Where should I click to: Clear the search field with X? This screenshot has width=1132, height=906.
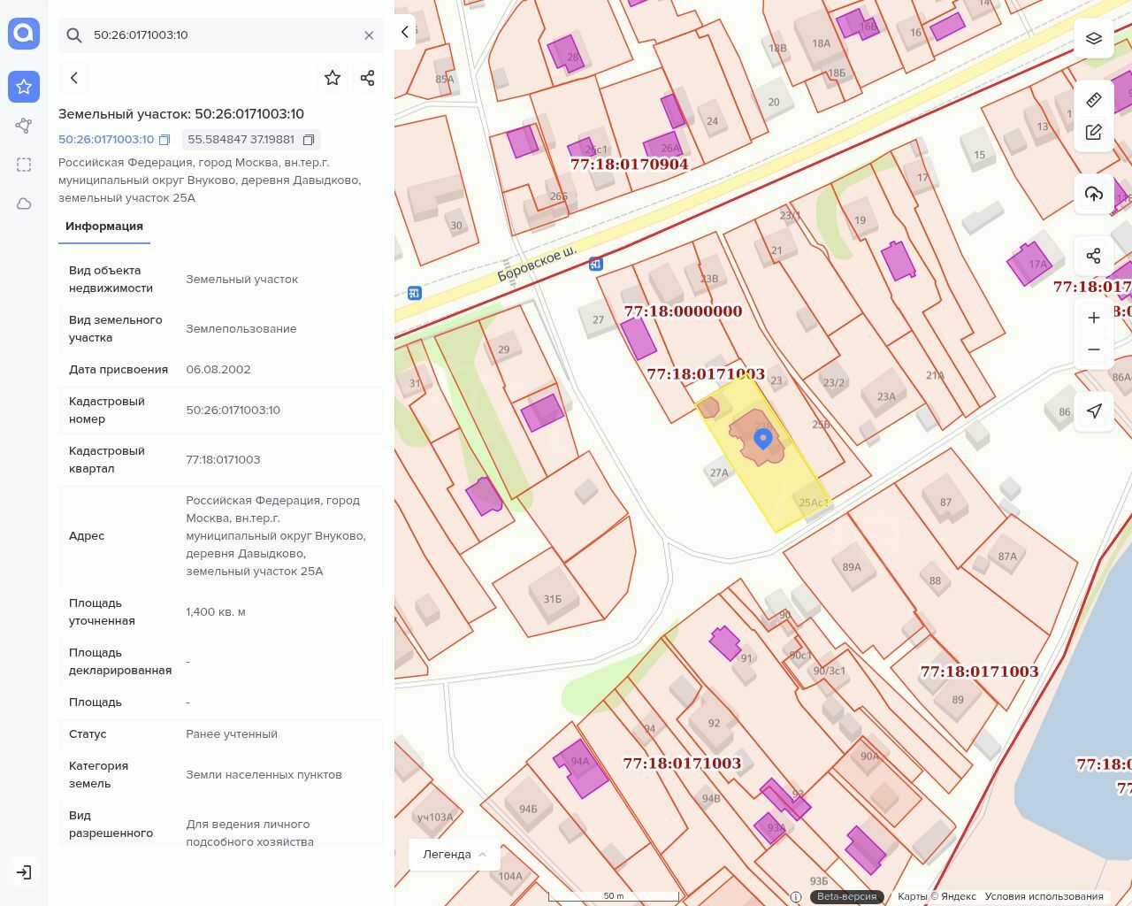coord(369,35)
